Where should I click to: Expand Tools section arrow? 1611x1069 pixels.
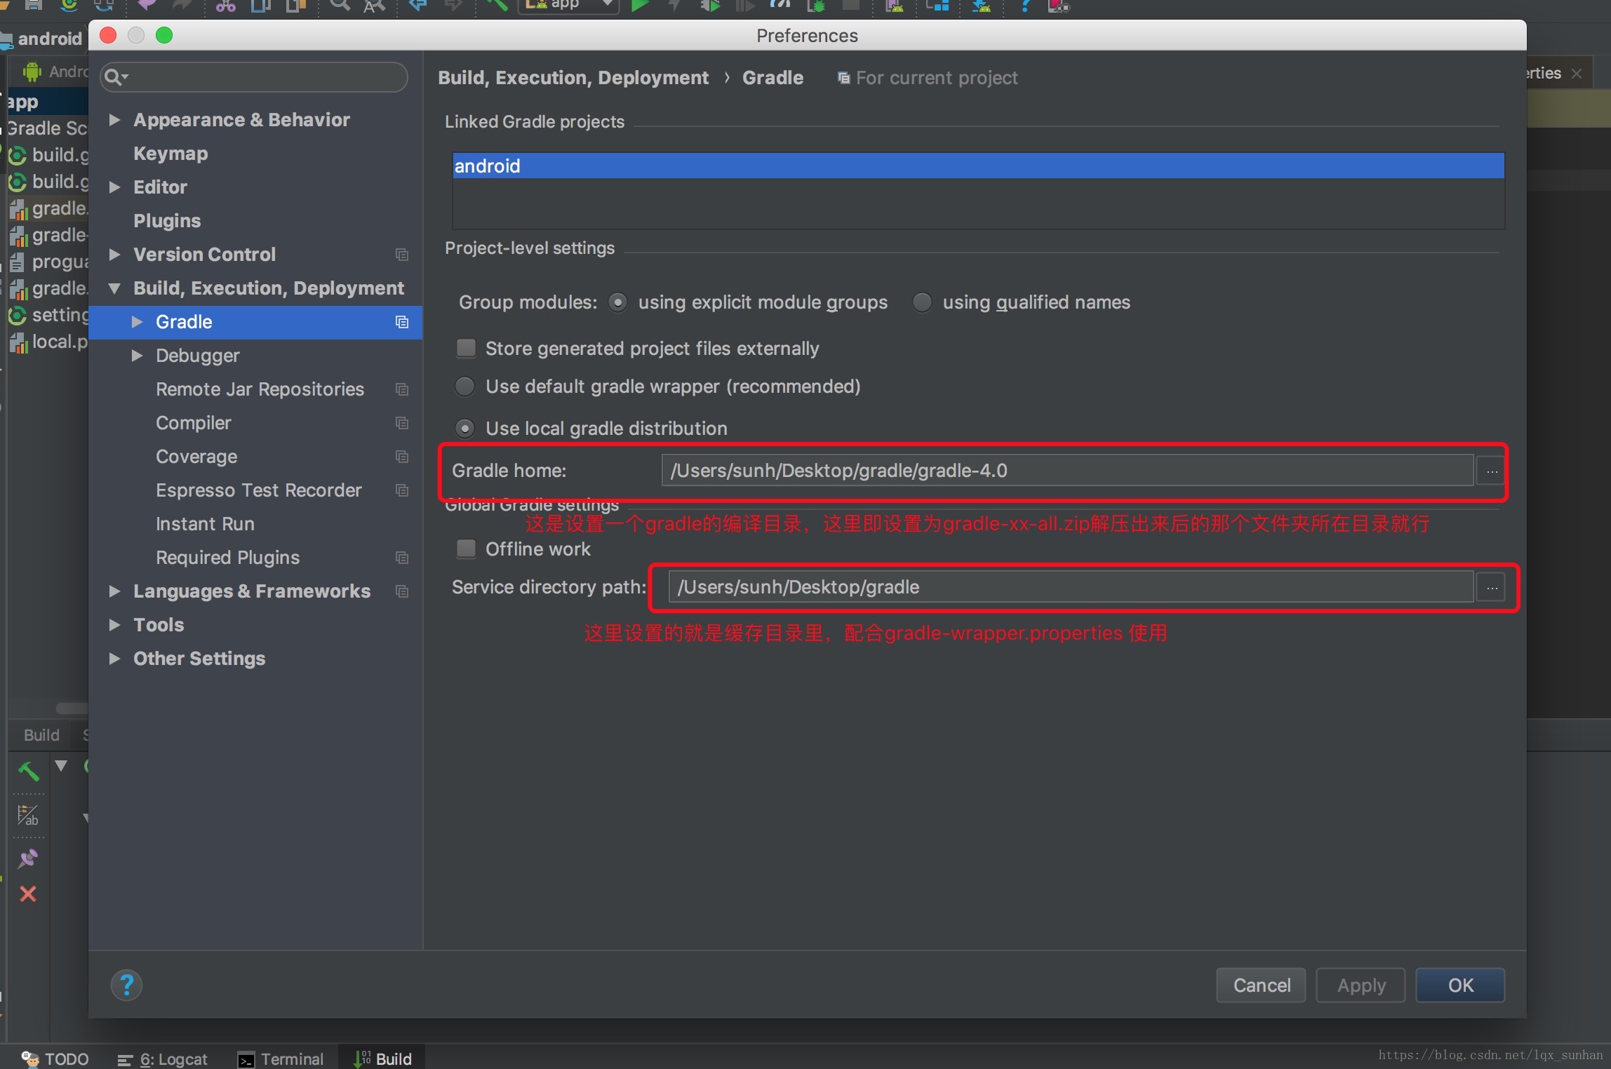pos(114,625)
